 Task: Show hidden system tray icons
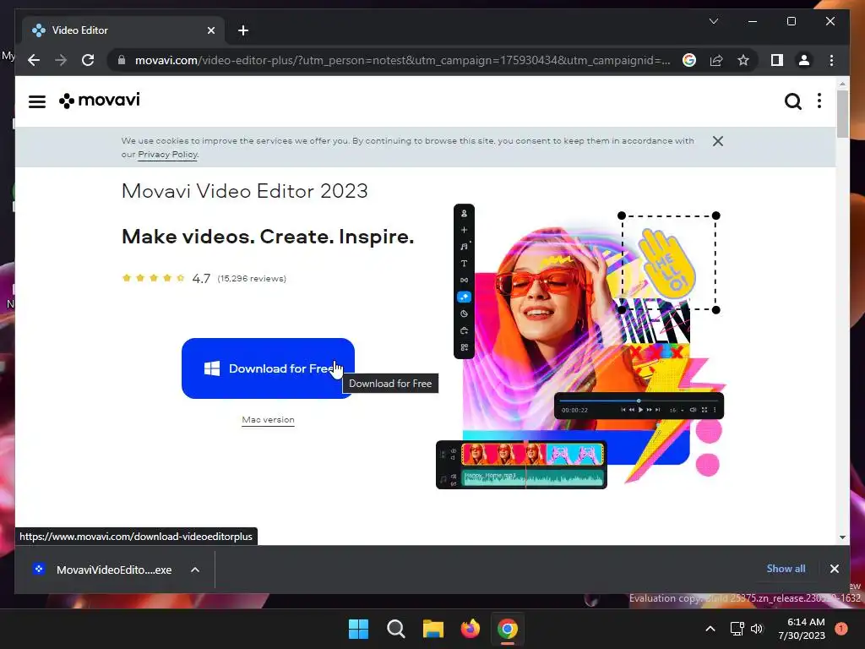(x=710, y=629)
